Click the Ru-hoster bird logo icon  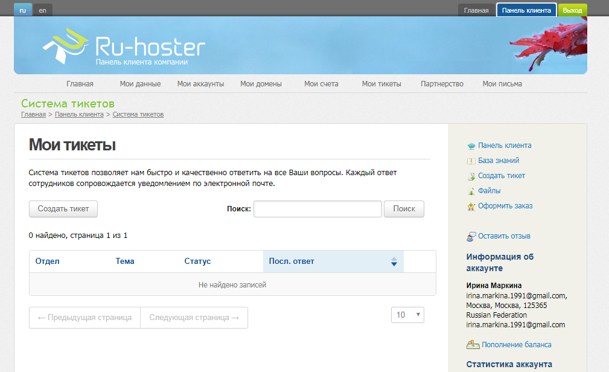click(65, 45)
